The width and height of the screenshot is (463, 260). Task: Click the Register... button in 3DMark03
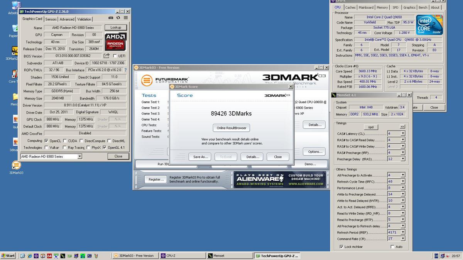[156, 179]
